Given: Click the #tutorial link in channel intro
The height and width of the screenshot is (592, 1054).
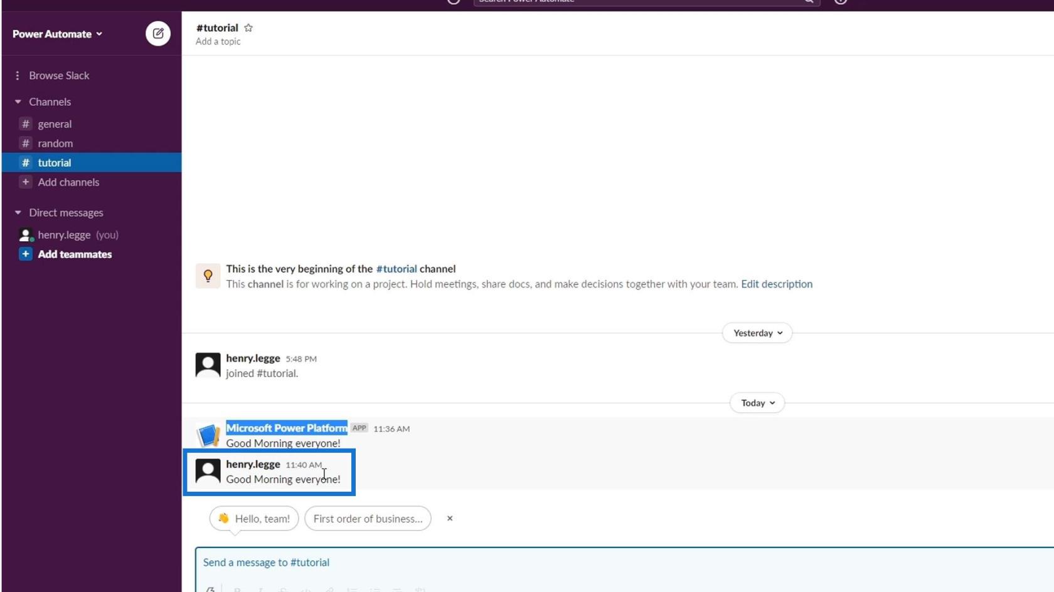Looking at the screenshot, I should 397,269.
